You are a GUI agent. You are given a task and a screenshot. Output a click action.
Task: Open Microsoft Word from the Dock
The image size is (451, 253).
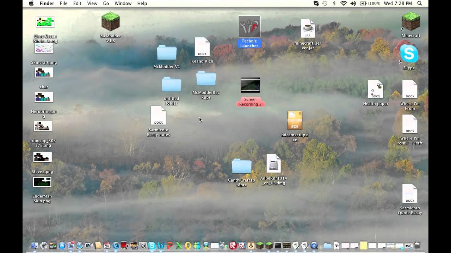[x=161, y=246]
